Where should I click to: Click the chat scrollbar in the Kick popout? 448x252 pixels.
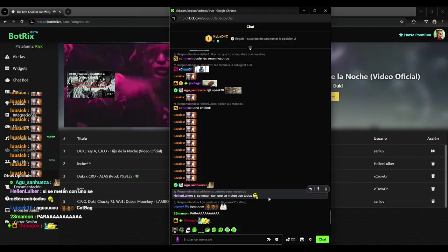(x=330, y=217)
